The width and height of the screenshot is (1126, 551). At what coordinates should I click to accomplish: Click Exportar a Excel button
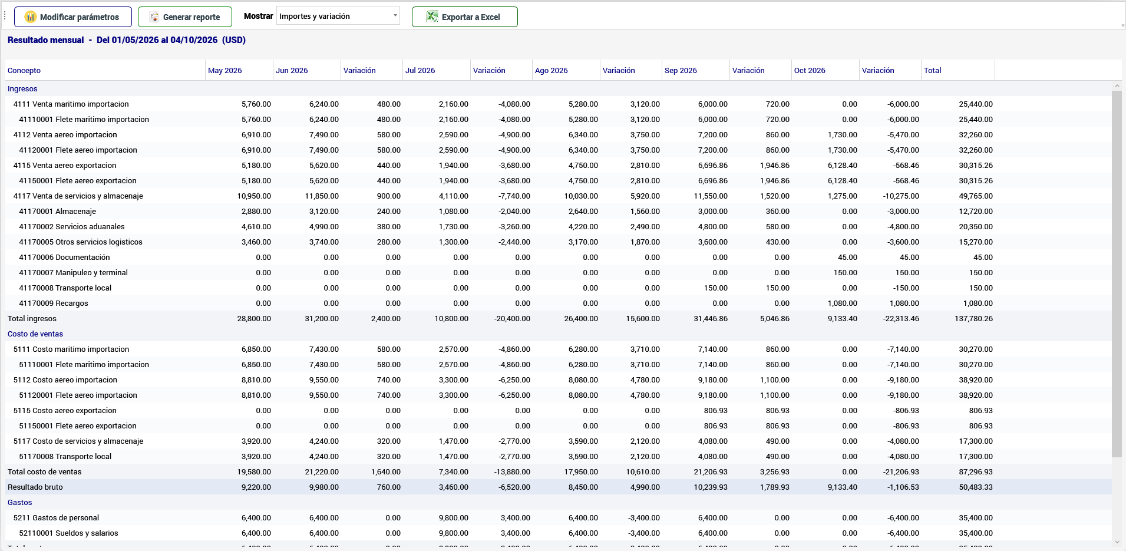465,17
